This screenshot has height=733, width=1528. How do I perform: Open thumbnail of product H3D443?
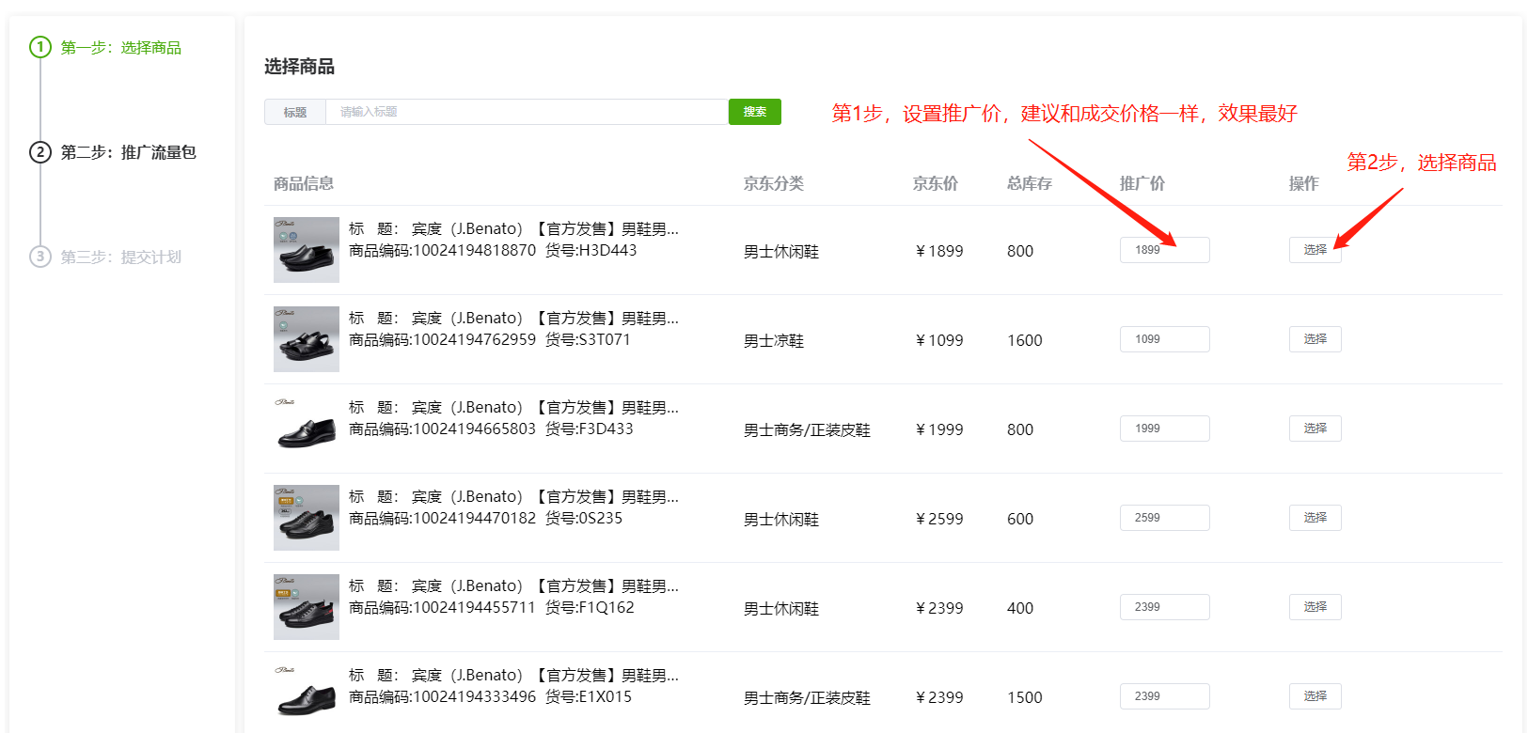tap(306, 250)
